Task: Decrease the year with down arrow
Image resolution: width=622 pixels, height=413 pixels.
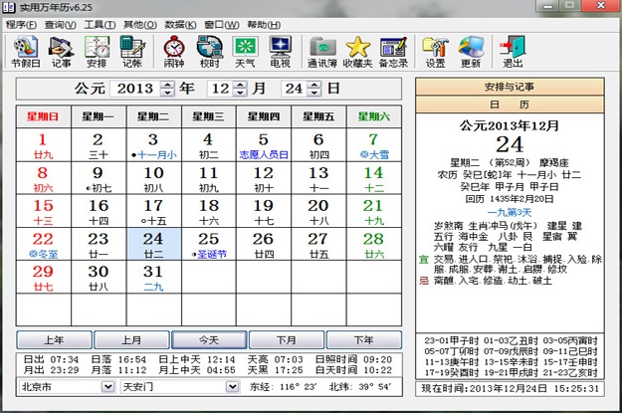Action: [167, 93]
